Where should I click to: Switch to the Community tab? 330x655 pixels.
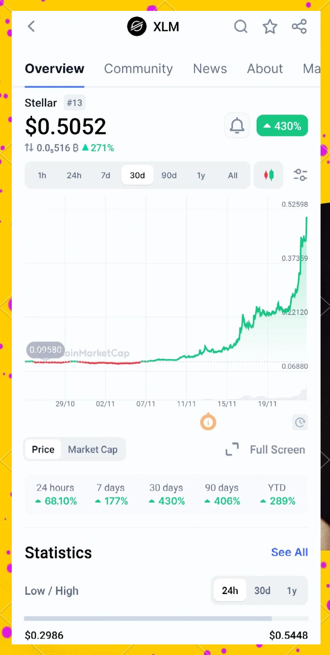click(x=139, y=69)
